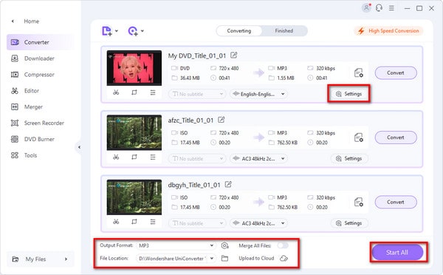The height and width of the screenshot is (275, 443).
Task: Select the My DVD_Title_01_01 thumbnail
Action: click(134, 68)
